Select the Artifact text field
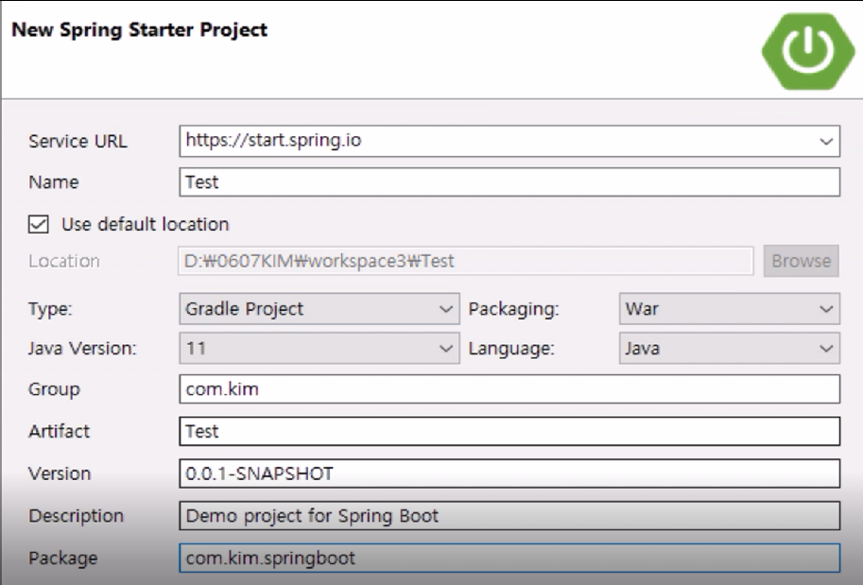The width and height of the screenshot is (863, 585). pos(509,431)
